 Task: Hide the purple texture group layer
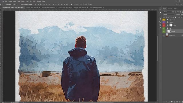click(164, 22)
